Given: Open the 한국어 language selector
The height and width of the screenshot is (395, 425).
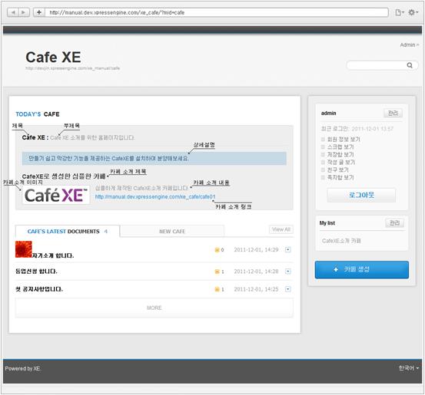Looking at the screenshot, I should click(x=408, y=368).
